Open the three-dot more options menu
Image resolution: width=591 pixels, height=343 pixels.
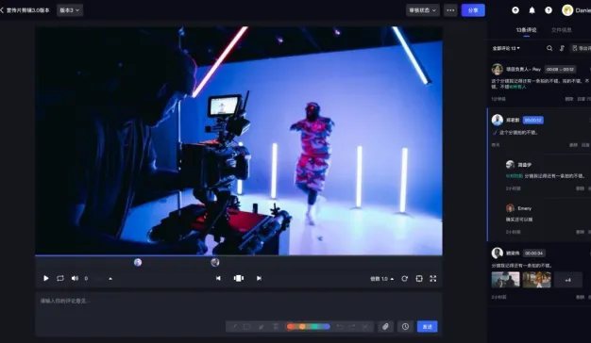tap(450, 10)
